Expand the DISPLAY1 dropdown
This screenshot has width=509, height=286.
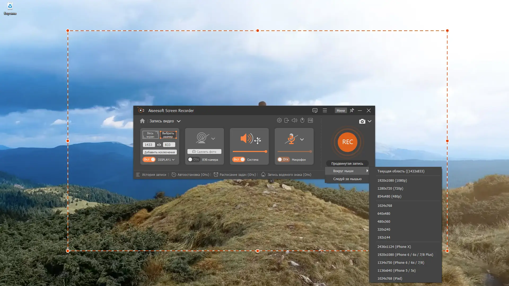pos(166,160)
